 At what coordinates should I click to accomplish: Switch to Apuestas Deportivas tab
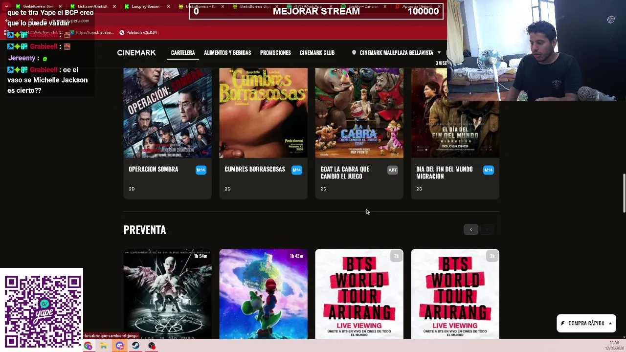point(417,7)
